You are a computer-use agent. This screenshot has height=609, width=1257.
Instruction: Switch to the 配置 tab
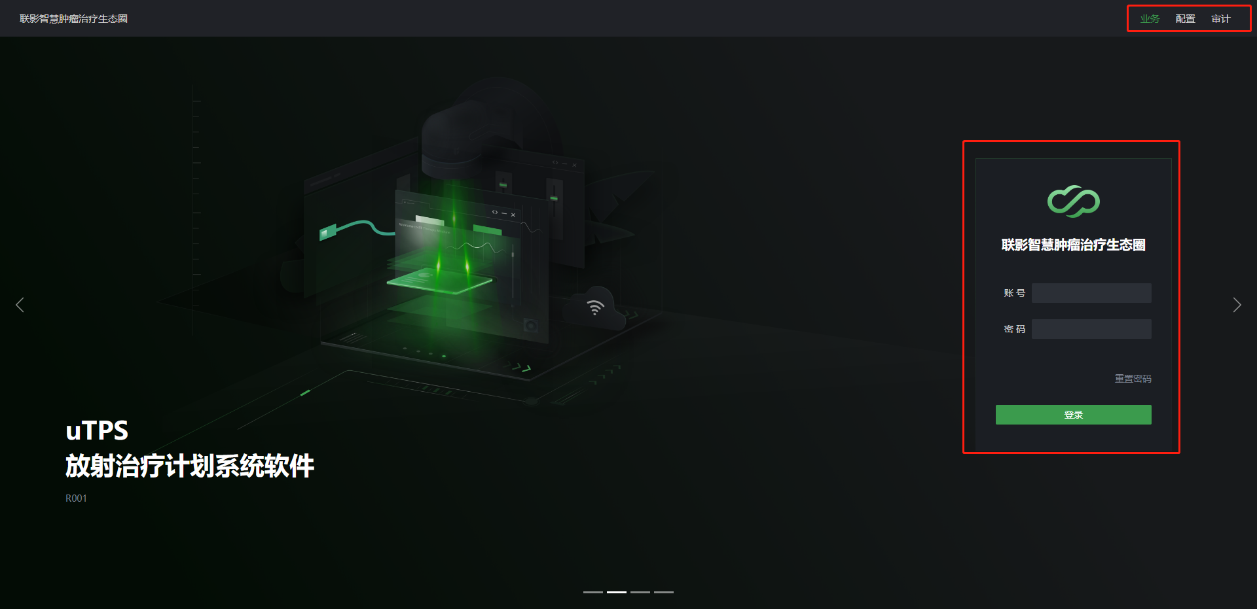1185,19
